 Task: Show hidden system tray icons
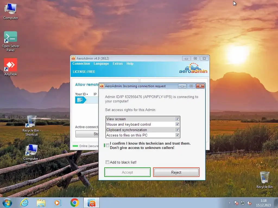point(229,203)
